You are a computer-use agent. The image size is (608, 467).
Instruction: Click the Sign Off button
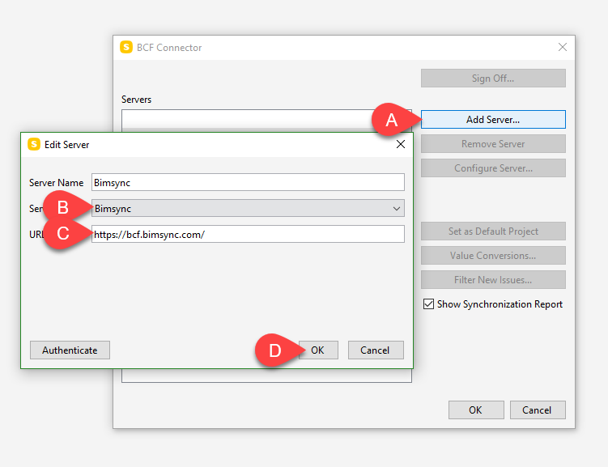coord(493,78)
